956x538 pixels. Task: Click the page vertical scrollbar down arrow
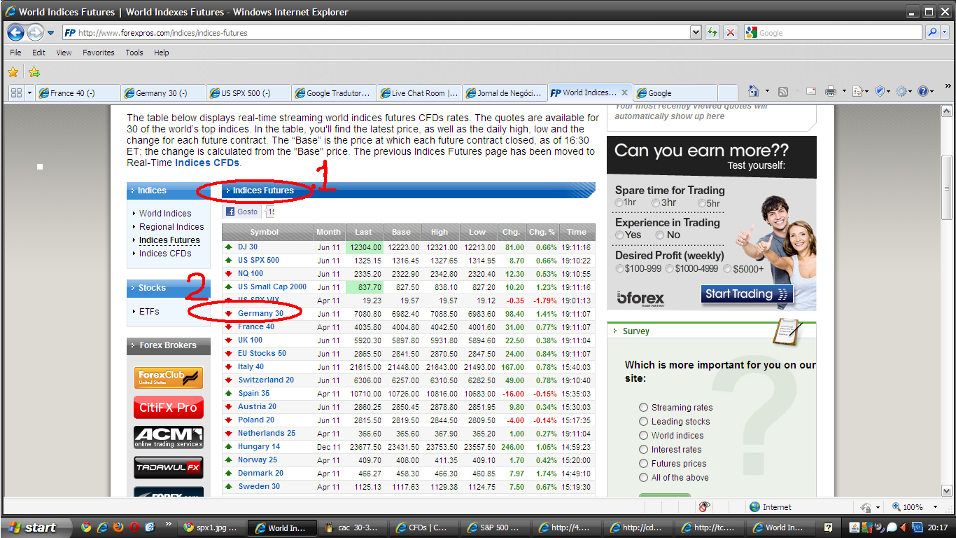click(946, 491)
